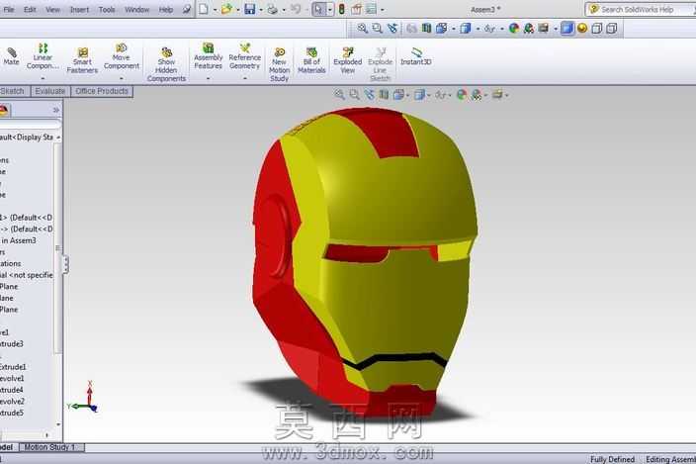696x464 pixels.
Task: Expand the Reference Geometry dropdown arrow
Action: (x=244, y=78)
